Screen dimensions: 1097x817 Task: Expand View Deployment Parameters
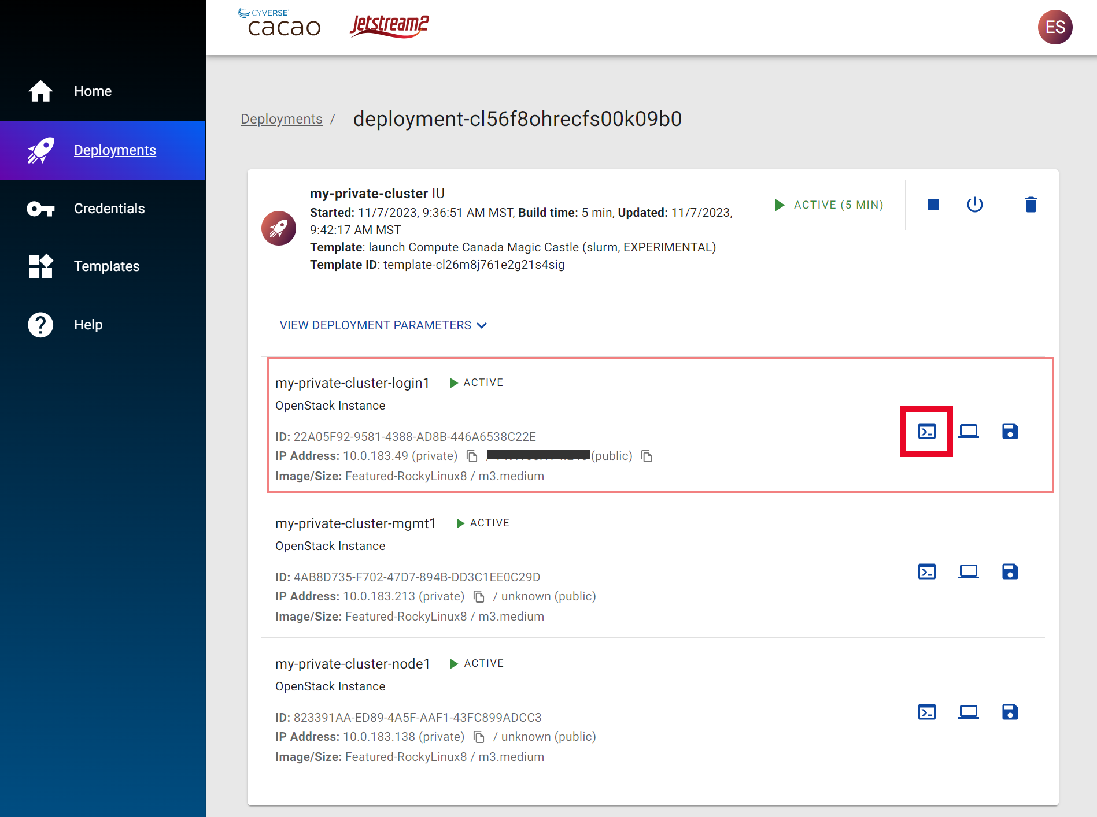point(383,325)
